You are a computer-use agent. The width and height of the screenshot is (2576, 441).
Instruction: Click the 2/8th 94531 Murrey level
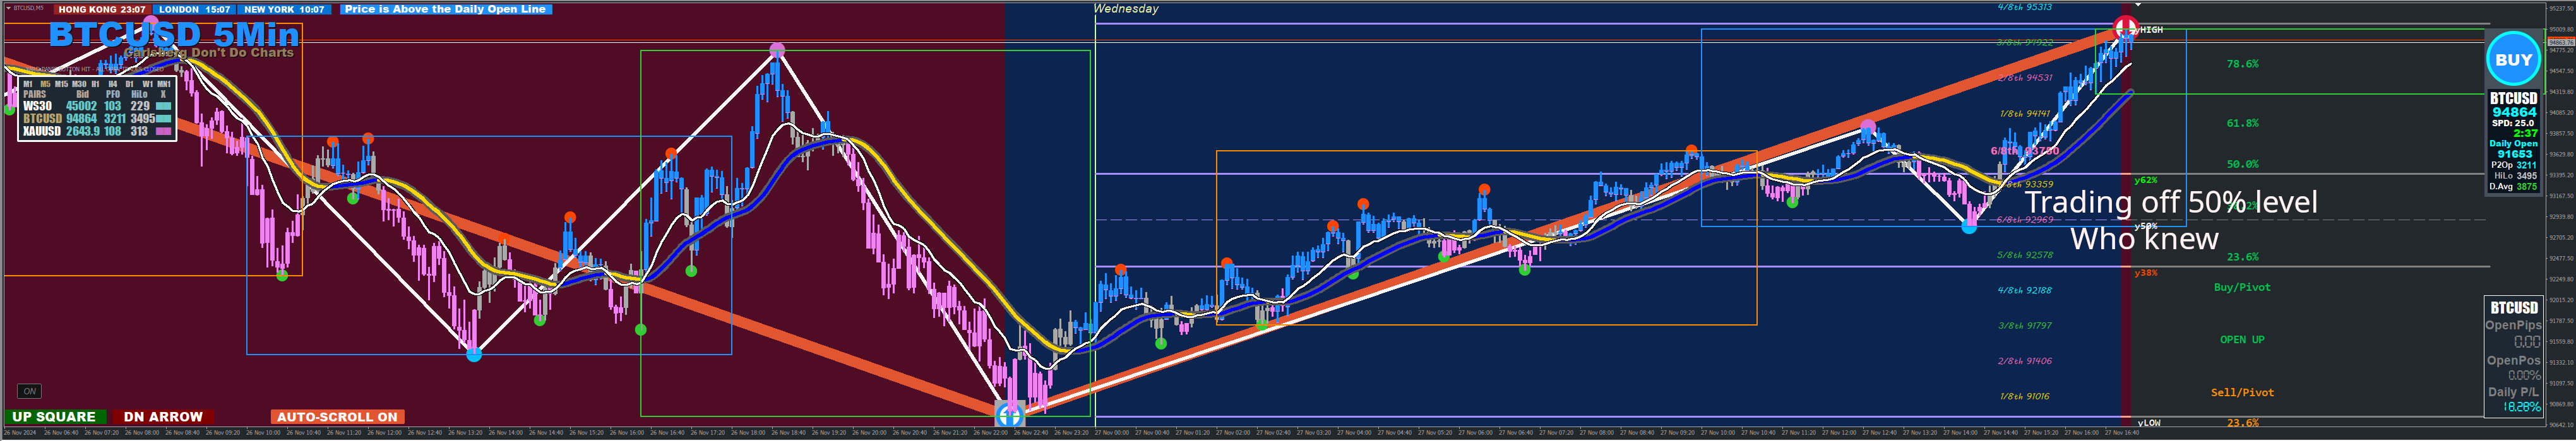[2025, 77]
